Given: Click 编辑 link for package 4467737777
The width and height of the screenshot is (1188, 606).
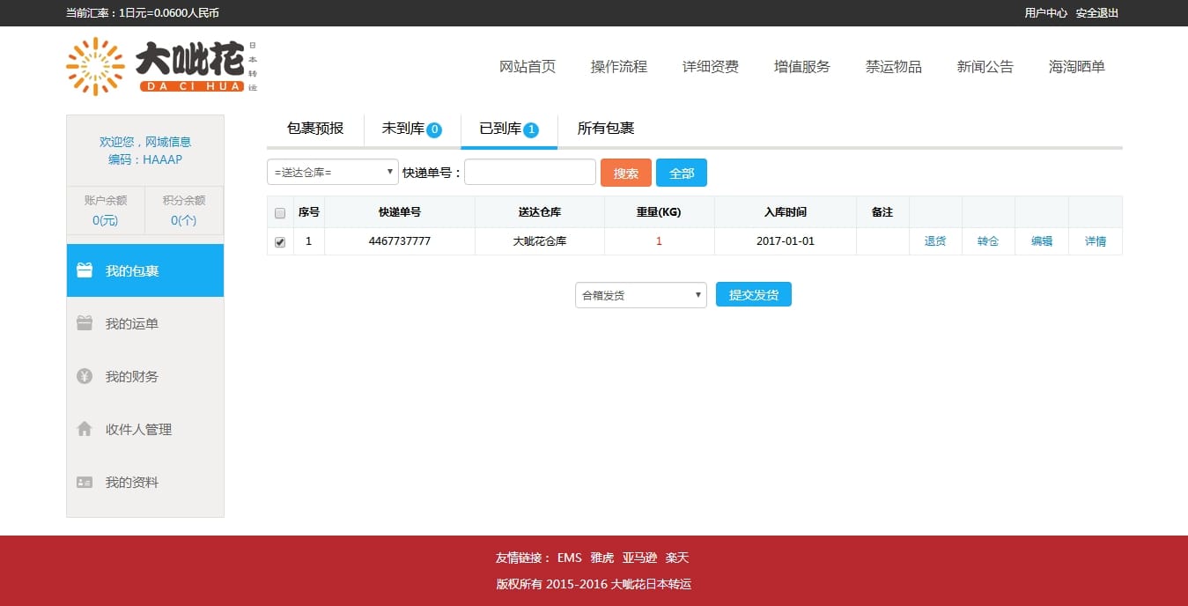Looking at the screenshot, I should pos(1042,241).
